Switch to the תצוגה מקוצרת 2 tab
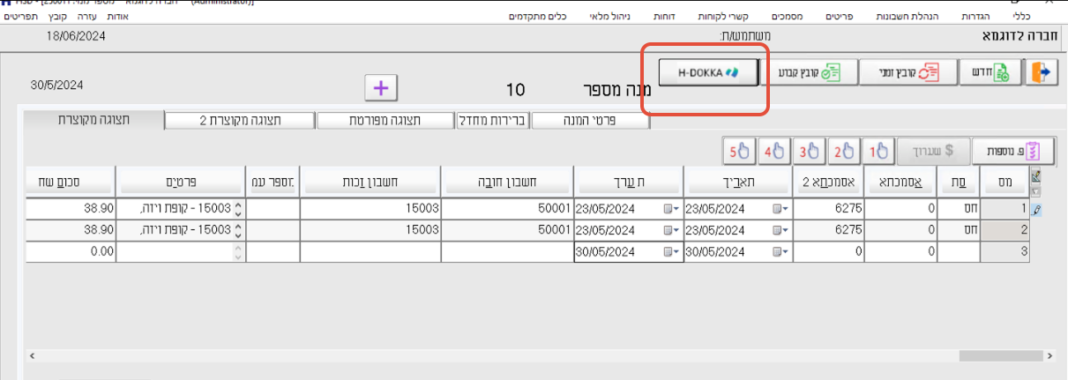The width and height of the screenshot is (1068, 380). point(242,121)
